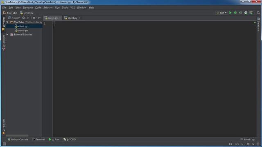Close the client.py editor tab

coord(79,18)
